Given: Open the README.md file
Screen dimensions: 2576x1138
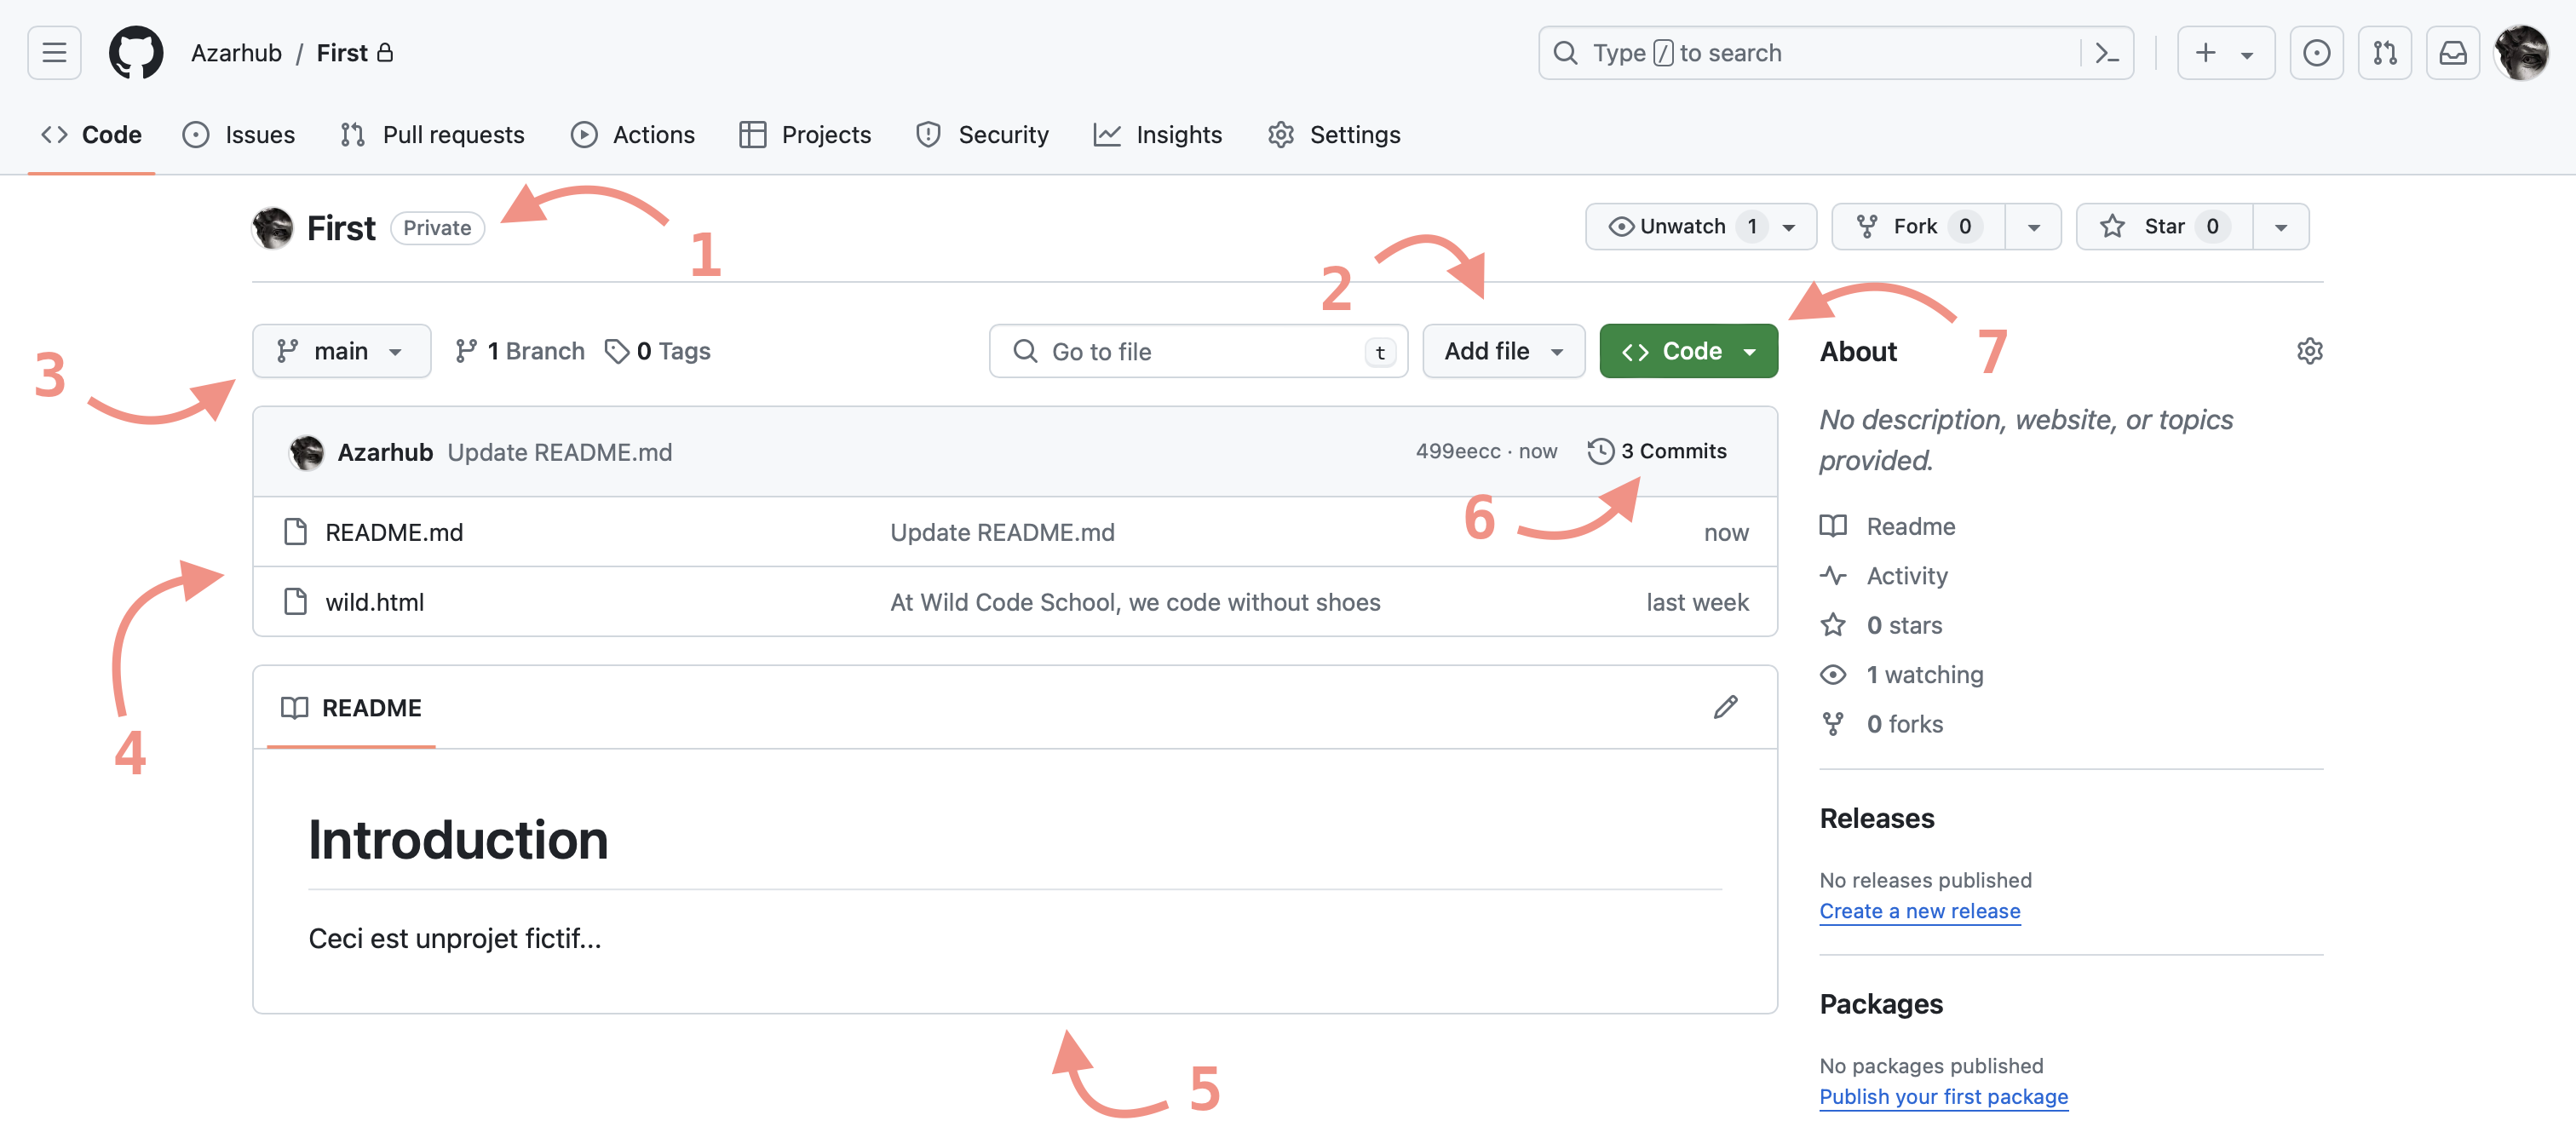Looking at the screenshot, I should coord(394,532).
